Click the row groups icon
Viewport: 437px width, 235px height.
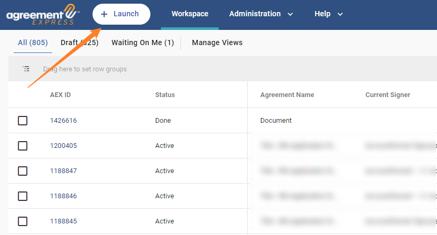[26, 69]
